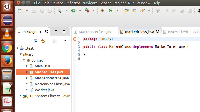
Task: Click the New Java Class icon
Action: (x=111, y=10)
